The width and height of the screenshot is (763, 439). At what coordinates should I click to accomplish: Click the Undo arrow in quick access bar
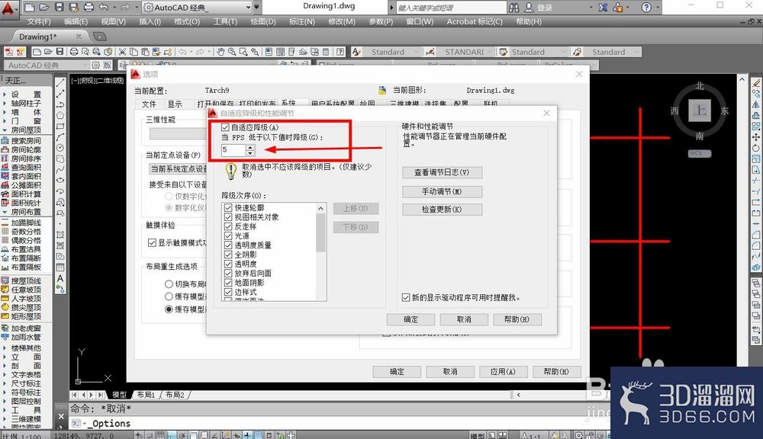(103, 8)
